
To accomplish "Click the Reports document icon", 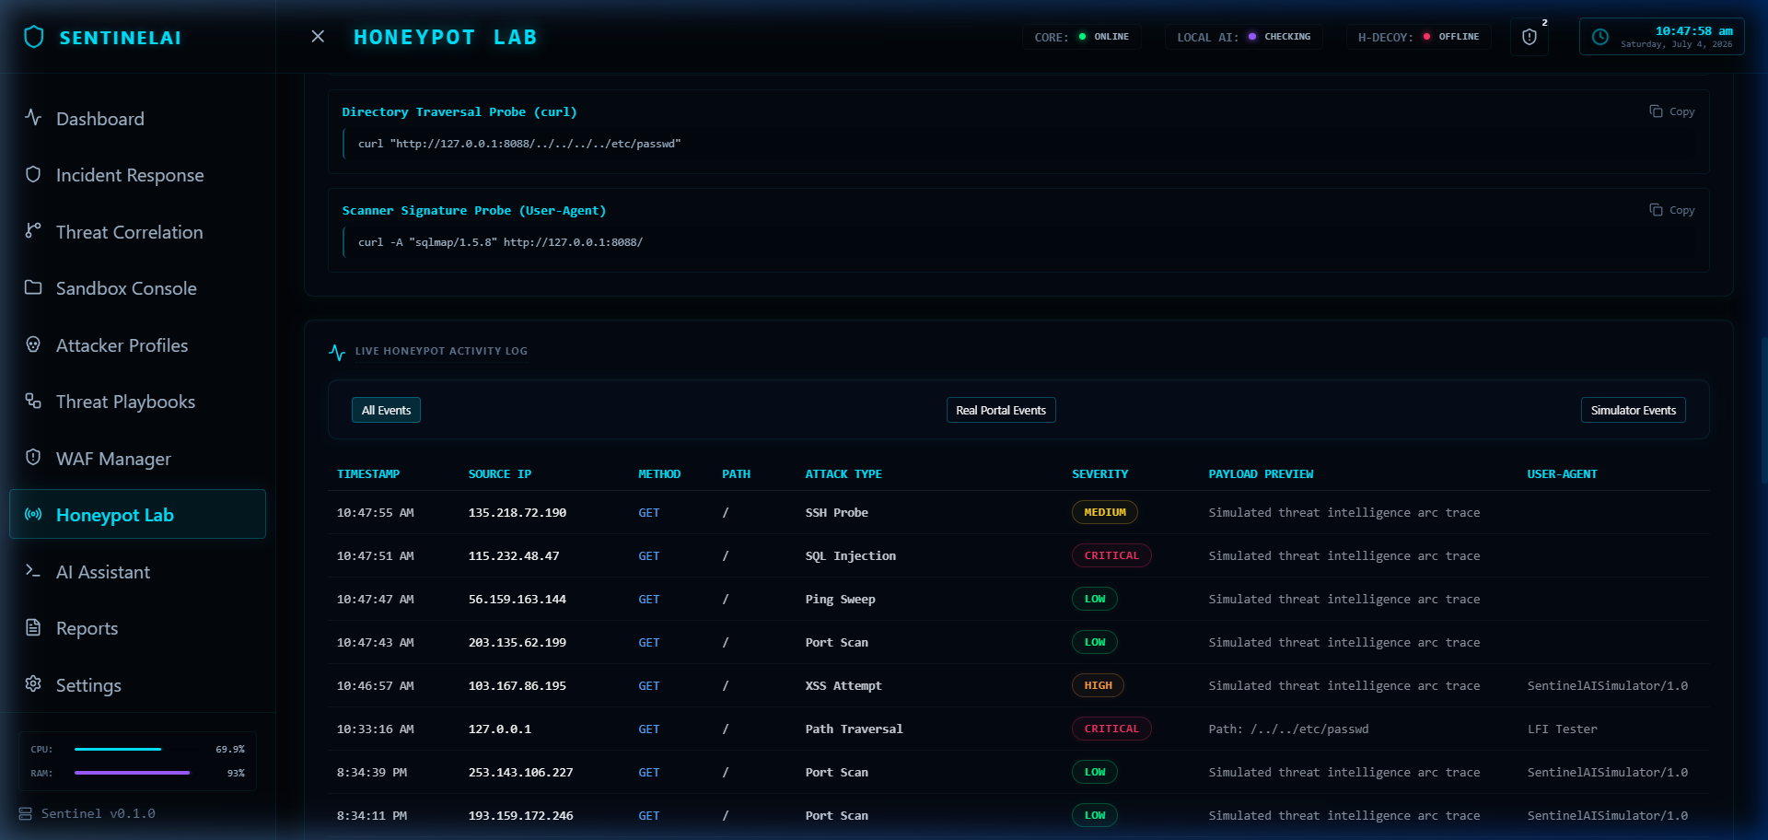I will click(33, 627).
